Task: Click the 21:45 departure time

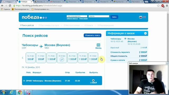Action: pyautogui.click(x=67, y=81)
